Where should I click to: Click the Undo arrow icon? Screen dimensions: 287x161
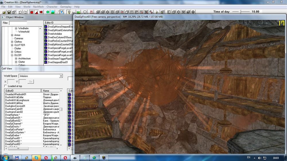click(20, 12)
